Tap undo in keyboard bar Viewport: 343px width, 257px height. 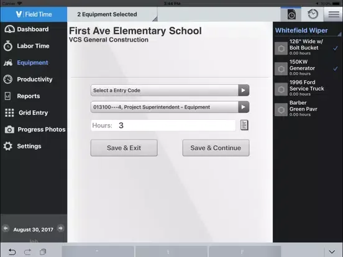12,252
